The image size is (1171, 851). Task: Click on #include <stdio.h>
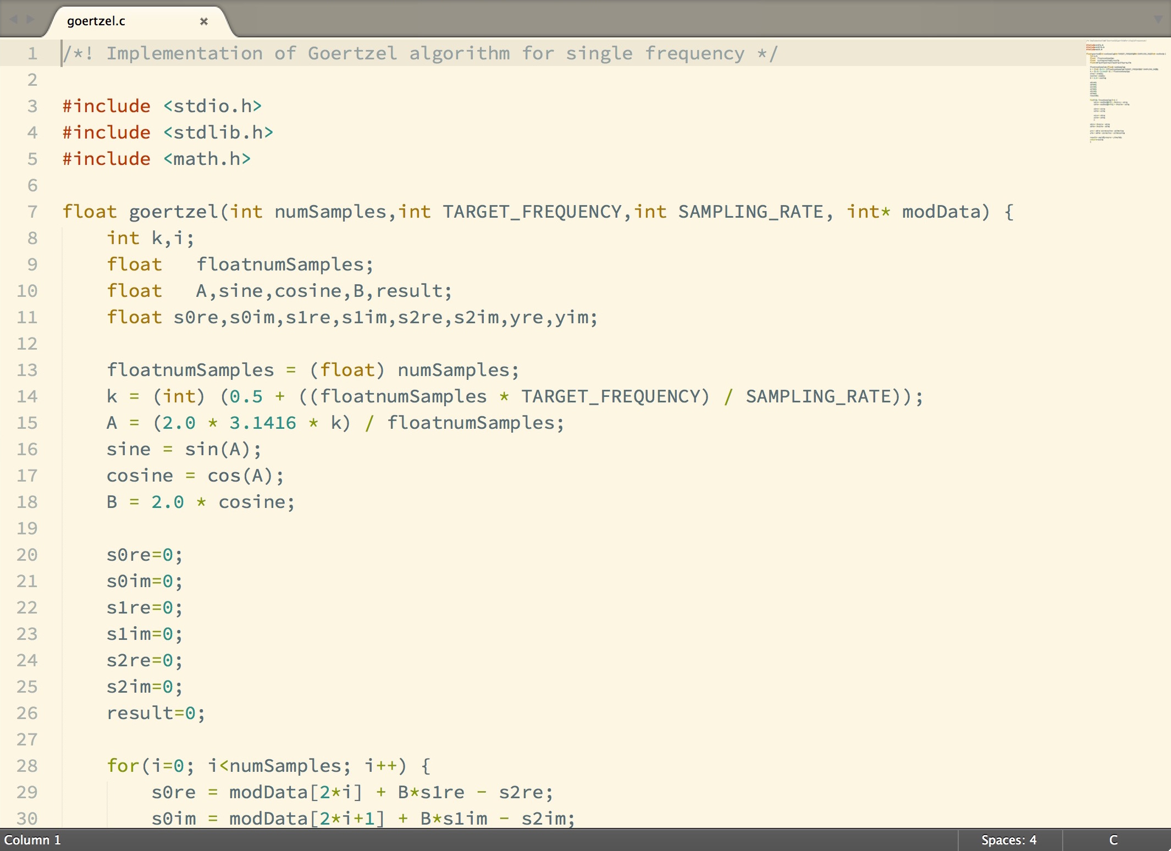[x=162, y=106]
